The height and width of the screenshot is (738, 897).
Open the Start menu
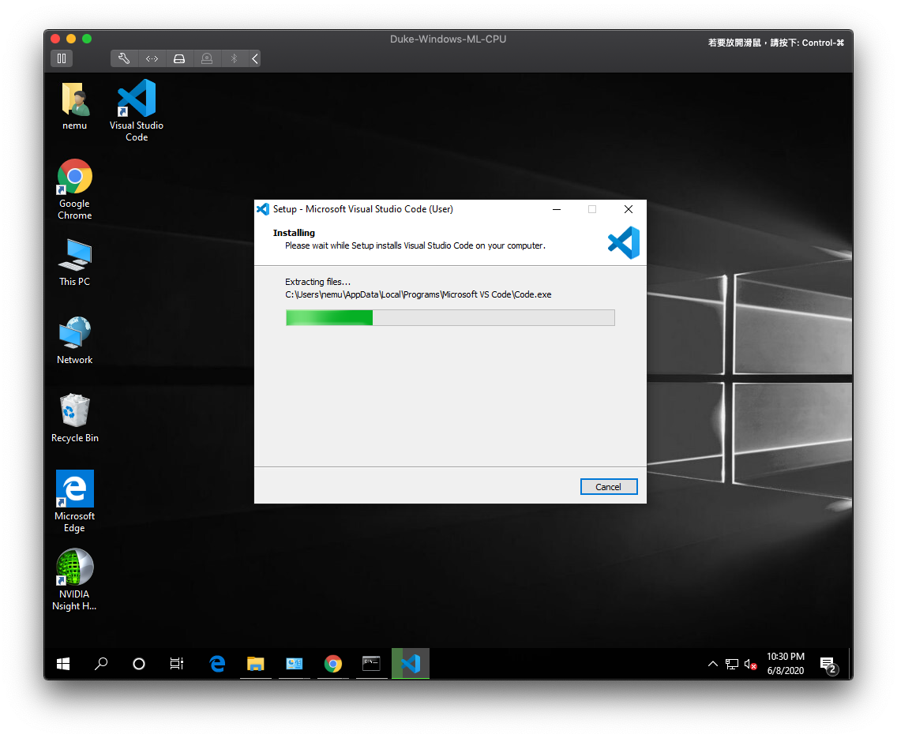63,664
